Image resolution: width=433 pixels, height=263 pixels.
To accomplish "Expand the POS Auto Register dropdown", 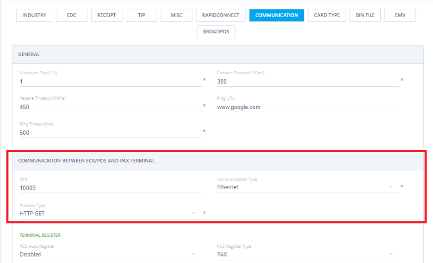I will coord(110,254).
